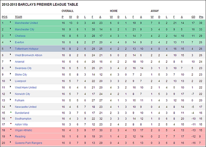Expand the Liverpool row arrow
Viewport: 206px width, 147px height.
10,80
